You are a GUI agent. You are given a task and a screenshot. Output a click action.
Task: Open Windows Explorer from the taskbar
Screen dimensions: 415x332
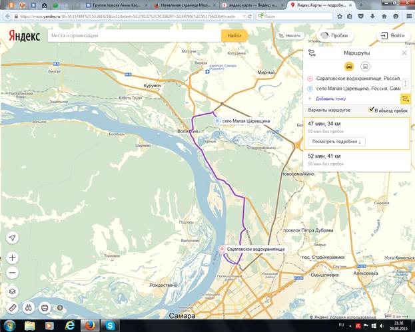tap(30, 325)
